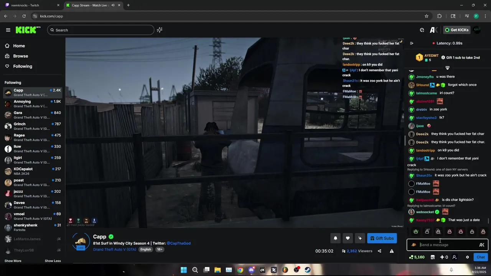This screenshot has height=276, width=491.
Task: Open Grand Theft Auto V (GTA) category link
Action: click(114, 250)
